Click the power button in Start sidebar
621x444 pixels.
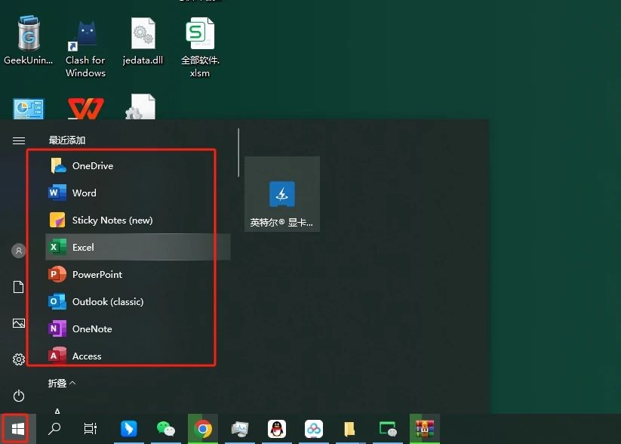[19, 396]
